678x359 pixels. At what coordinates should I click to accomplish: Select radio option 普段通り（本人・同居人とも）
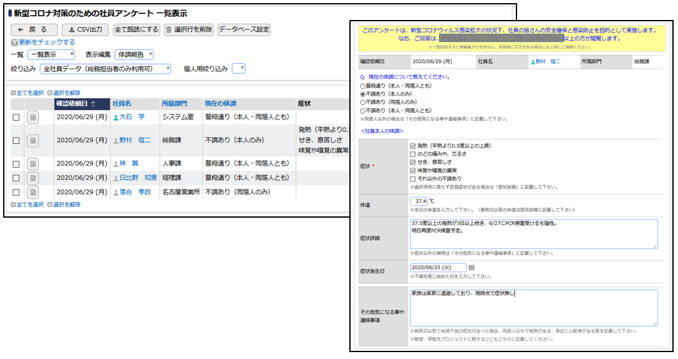(362, 86)
